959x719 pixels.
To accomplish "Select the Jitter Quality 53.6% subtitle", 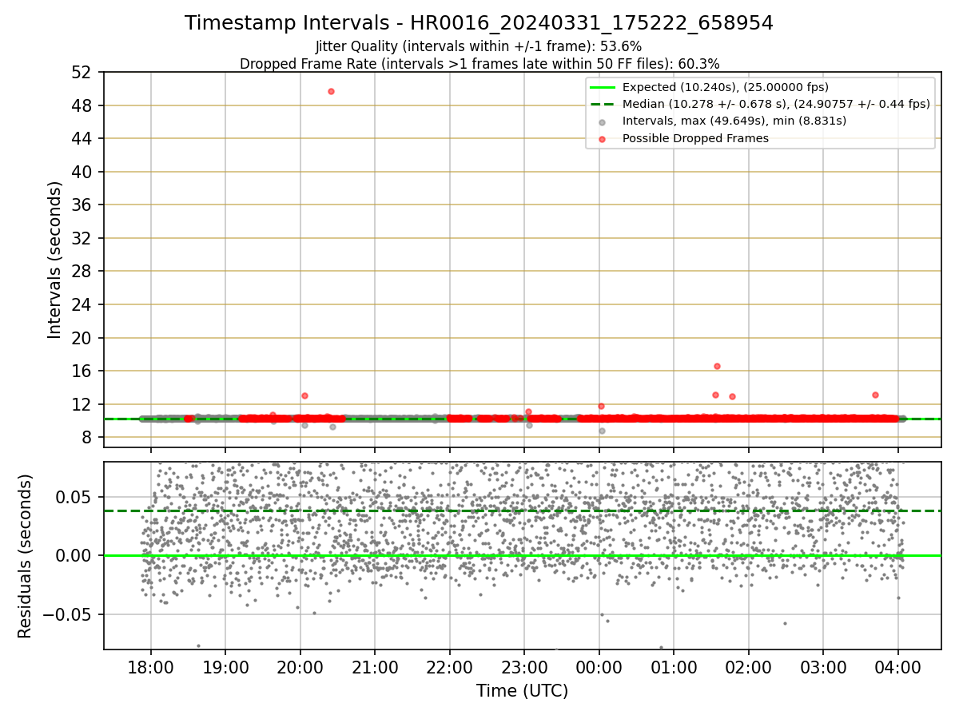I will 479,46.
